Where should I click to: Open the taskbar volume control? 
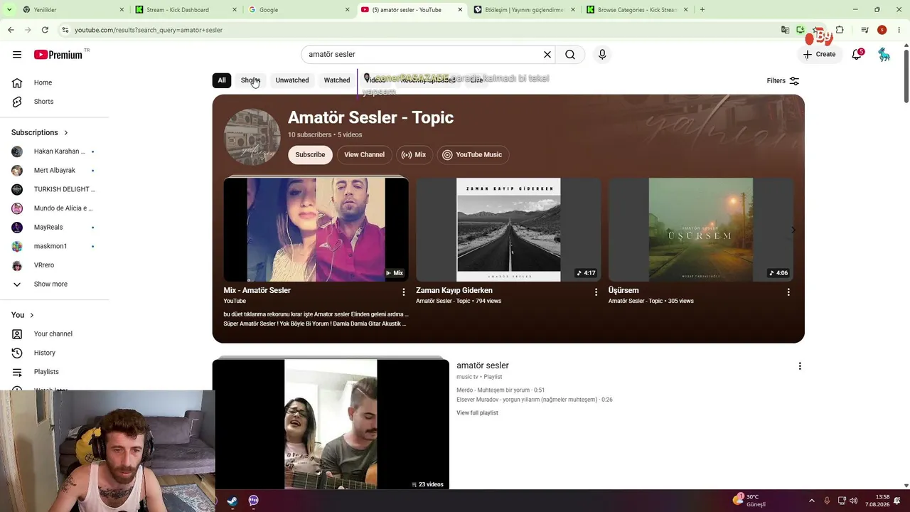[853, 501]
